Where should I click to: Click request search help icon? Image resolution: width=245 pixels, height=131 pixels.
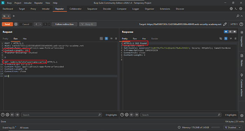(3, 115)
